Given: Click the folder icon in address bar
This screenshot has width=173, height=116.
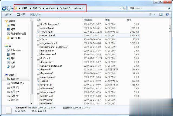Looking at the screenshot, I should (16, 8).
